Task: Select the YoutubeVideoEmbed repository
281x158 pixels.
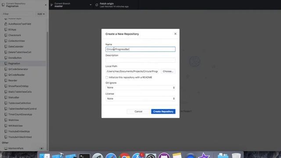Action: pyautogui.click(x=23, y=137)
